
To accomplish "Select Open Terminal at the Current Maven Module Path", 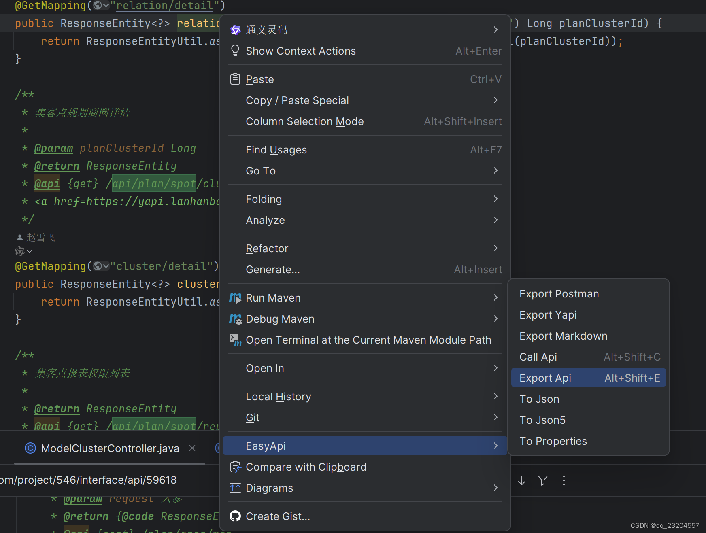I will 365,340.
